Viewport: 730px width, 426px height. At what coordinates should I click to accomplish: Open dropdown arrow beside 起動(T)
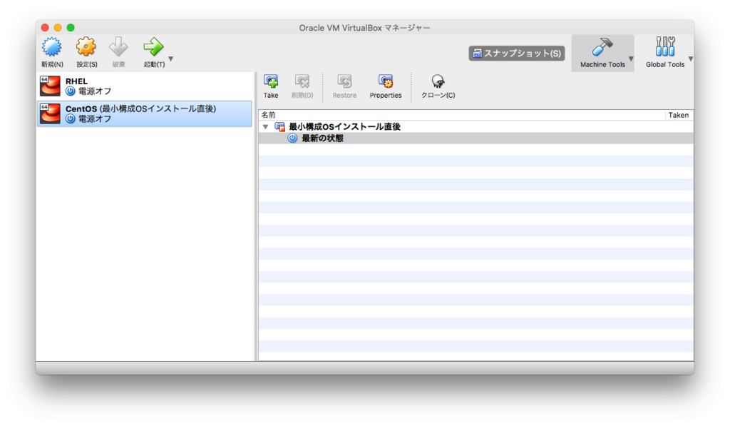coord(171,59)
